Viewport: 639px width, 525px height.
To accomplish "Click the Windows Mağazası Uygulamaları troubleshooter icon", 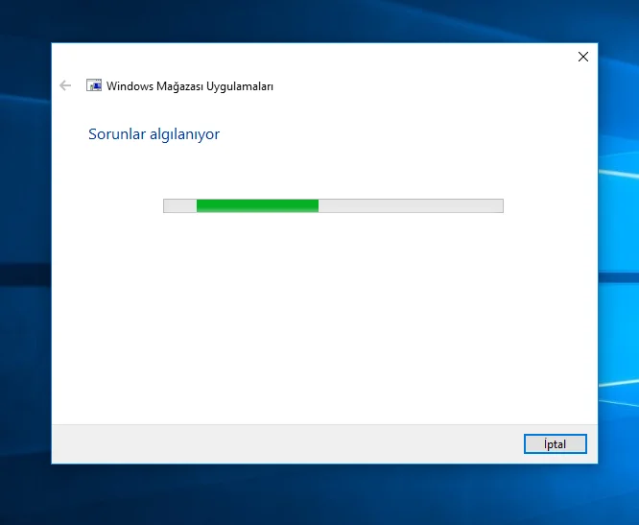I will tap(94, 85).
